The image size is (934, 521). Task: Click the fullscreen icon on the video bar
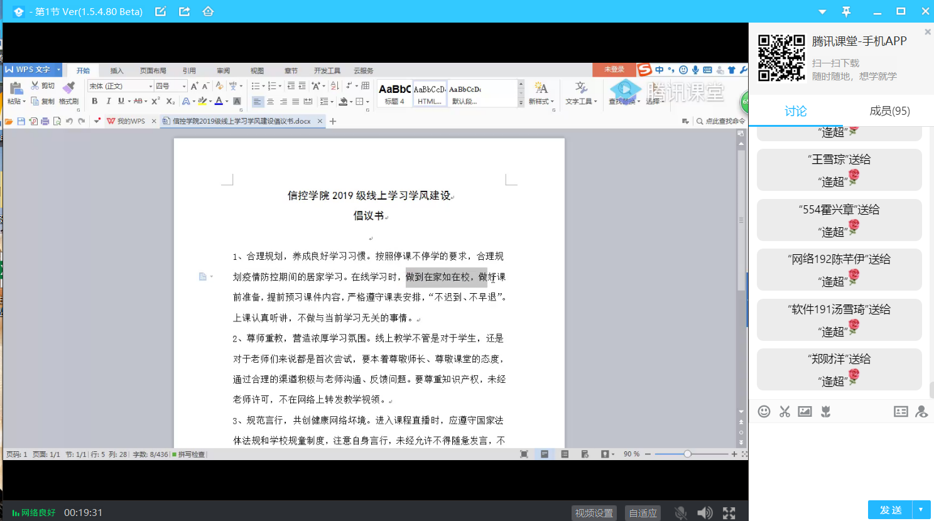point(729,513)
